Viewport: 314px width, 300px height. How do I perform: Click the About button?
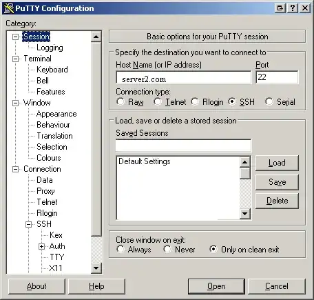point(36,286)
